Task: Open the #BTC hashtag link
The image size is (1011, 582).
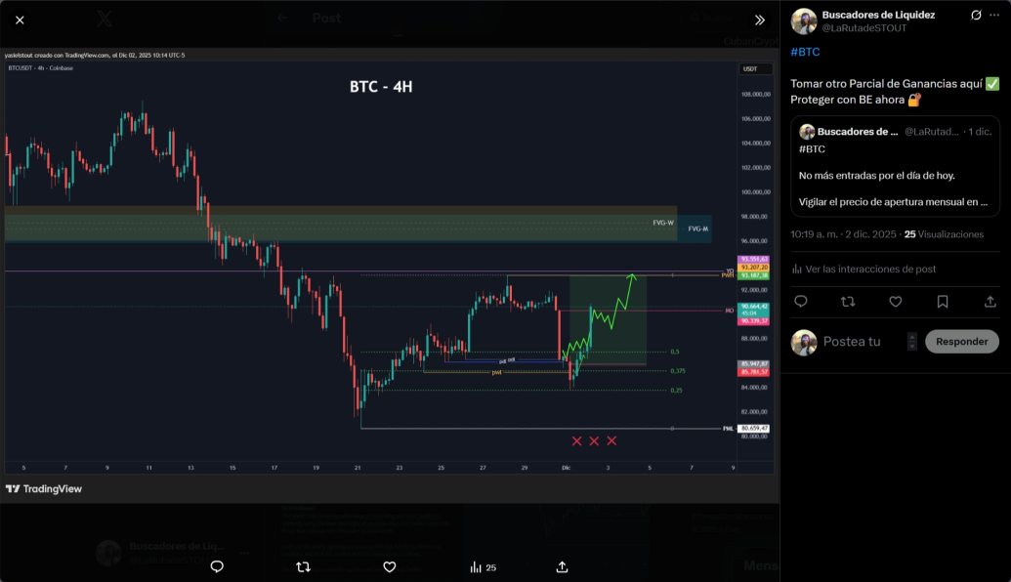Action: [x=805, y=52]
